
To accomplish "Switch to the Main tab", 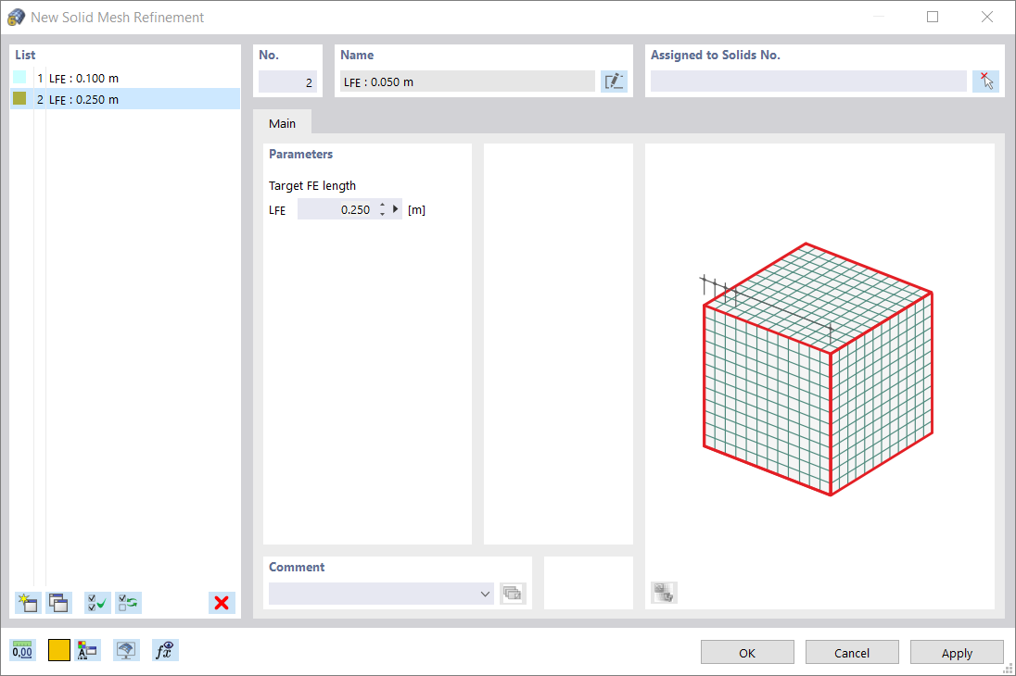I will point(283,123).
